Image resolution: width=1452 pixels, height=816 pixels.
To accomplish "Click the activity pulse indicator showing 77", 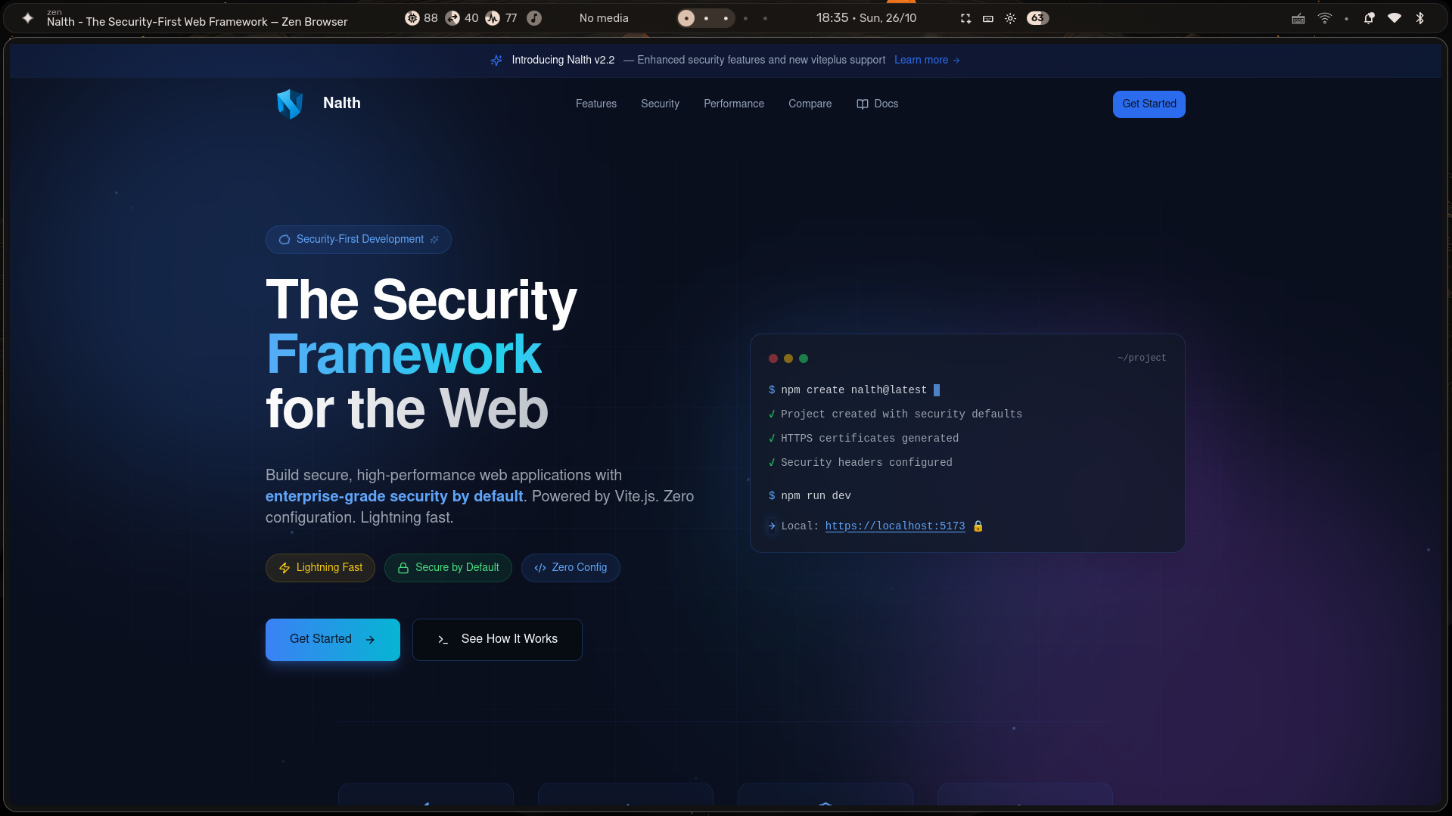I will pos(501,18).
